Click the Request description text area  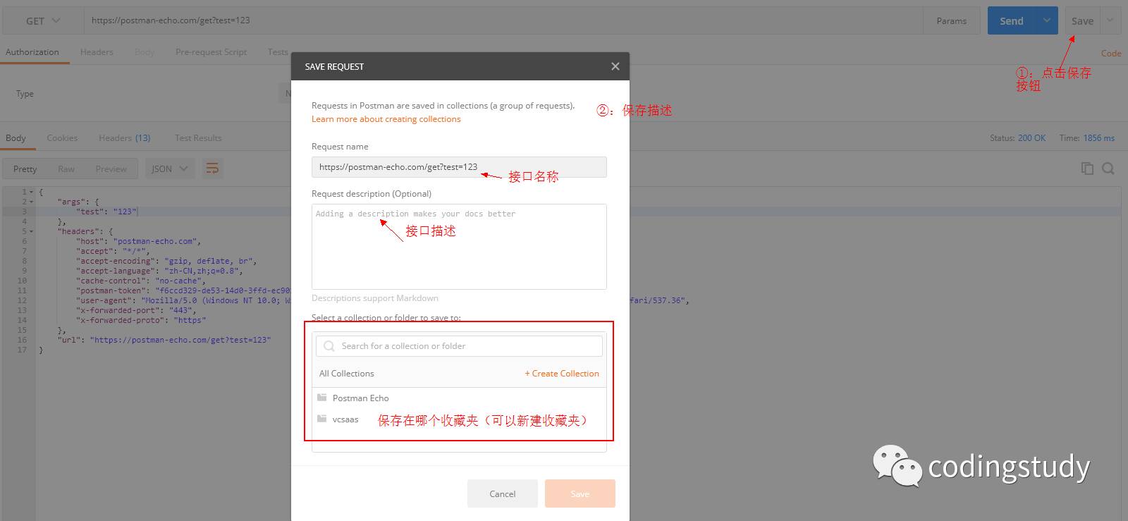(459, 247)
